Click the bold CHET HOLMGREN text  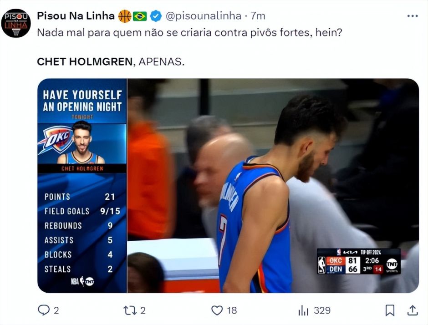point(85,61)
